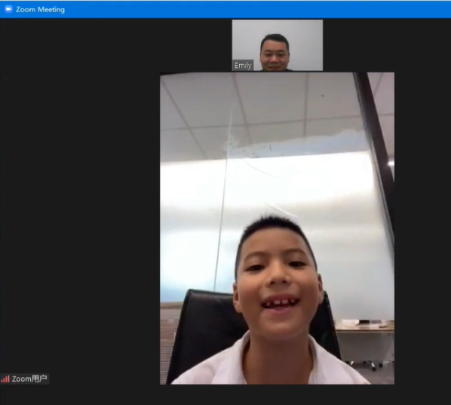Image resolution: width=451 pixels, height=405 pixels.
Task: Select Emily's small video thumbnail
Action: coord(278,45)
